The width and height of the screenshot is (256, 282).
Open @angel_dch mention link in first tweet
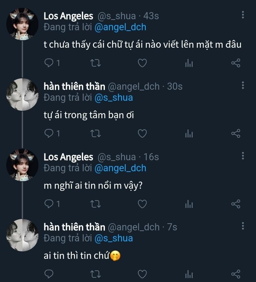click(x=120, y=27)
